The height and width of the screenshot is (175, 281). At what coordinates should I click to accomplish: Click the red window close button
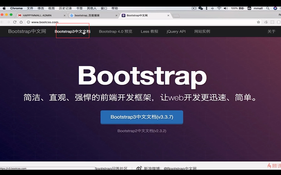[x=2, y=15]
